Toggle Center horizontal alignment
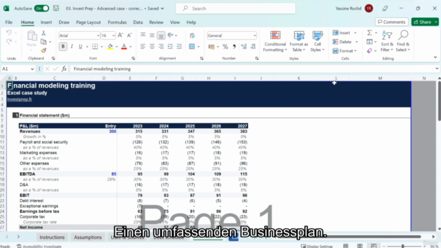 (x=152, y=46)
